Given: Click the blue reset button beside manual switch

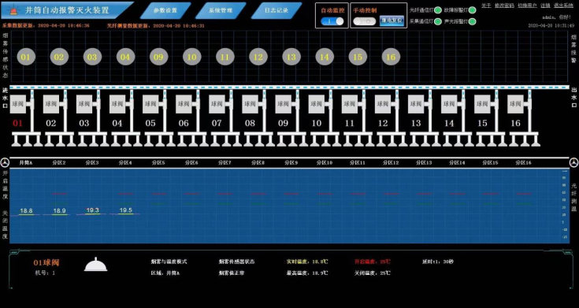Looking at the screenshot, I should coord(392,20).
